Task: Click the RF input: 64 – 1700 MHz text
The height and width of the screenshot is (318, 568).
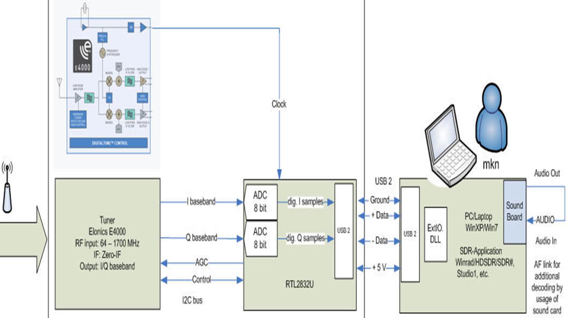Action: click(107, 244)
